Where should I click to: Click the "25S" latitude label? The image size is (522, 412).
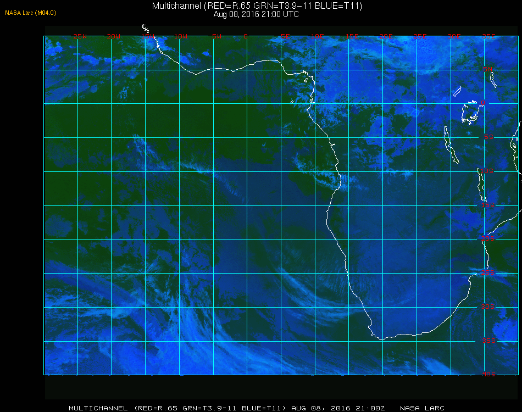pyautogui.click(x=488, y=272)
